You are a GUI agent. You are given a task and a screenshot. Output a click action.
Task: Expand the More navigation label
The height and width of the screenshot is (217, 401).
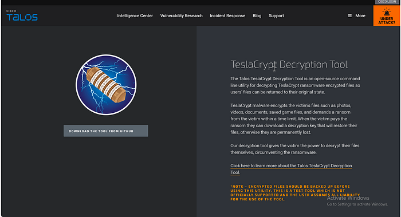coord(360,16)
